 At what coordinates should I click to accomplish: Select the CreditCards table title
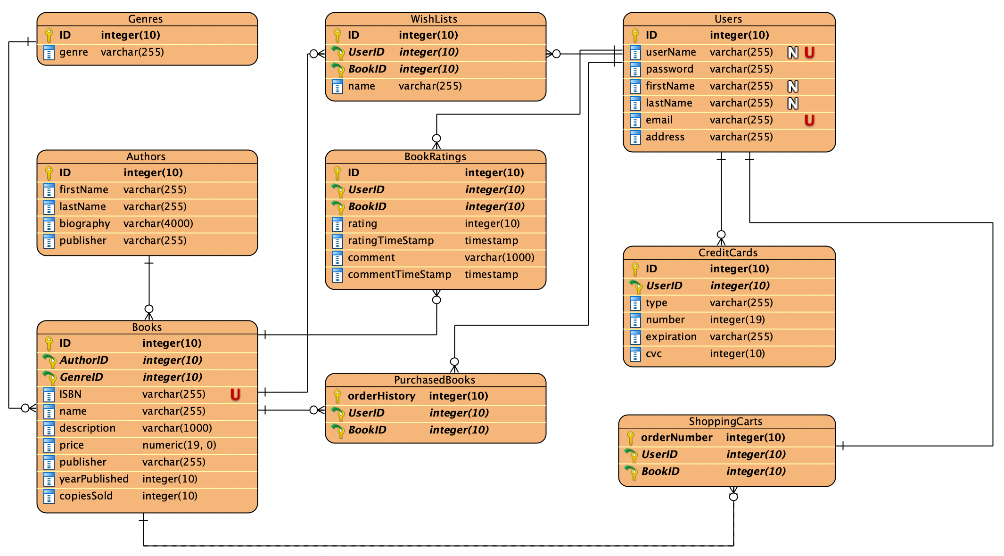tap(728, 253)
